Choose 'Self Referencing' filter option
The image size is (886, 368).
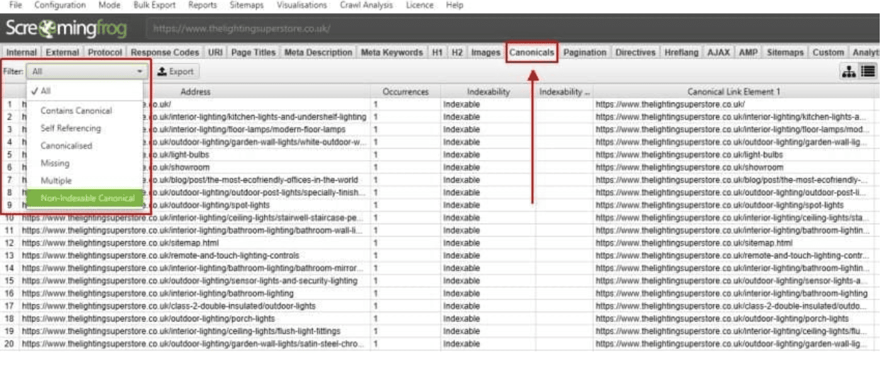point(84,128)
